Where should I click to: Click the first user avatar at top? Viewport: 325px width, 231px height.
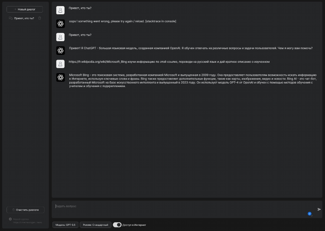click(60, 10)
